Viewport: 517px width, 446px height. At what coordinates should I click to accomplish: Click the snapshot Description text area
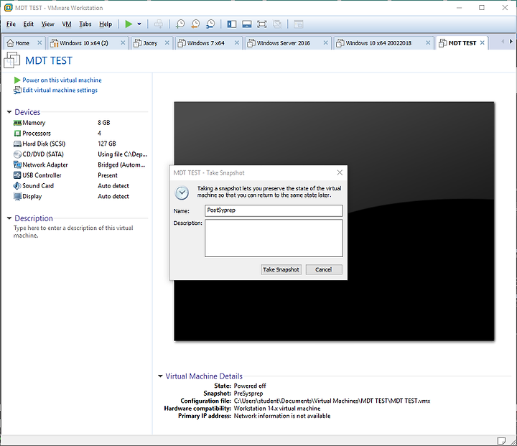coord(274,238)
